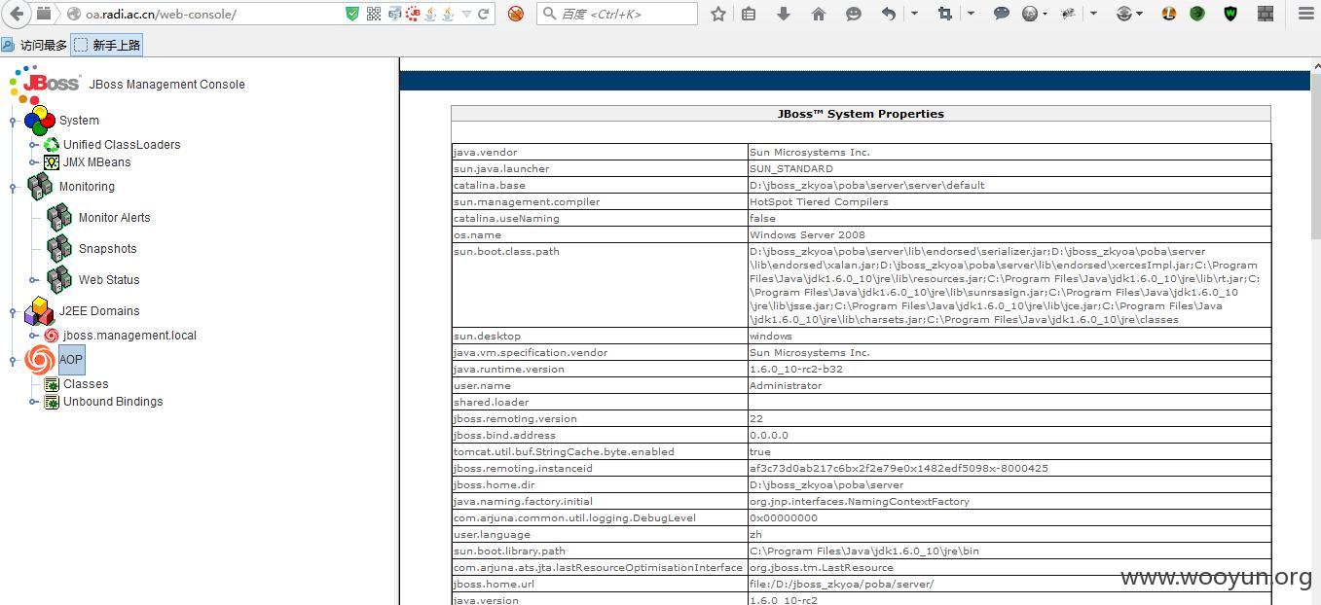Screen dimensions: 1321x605
Task: Open jboss.management.local tree entry
Action: pos(129,336)
